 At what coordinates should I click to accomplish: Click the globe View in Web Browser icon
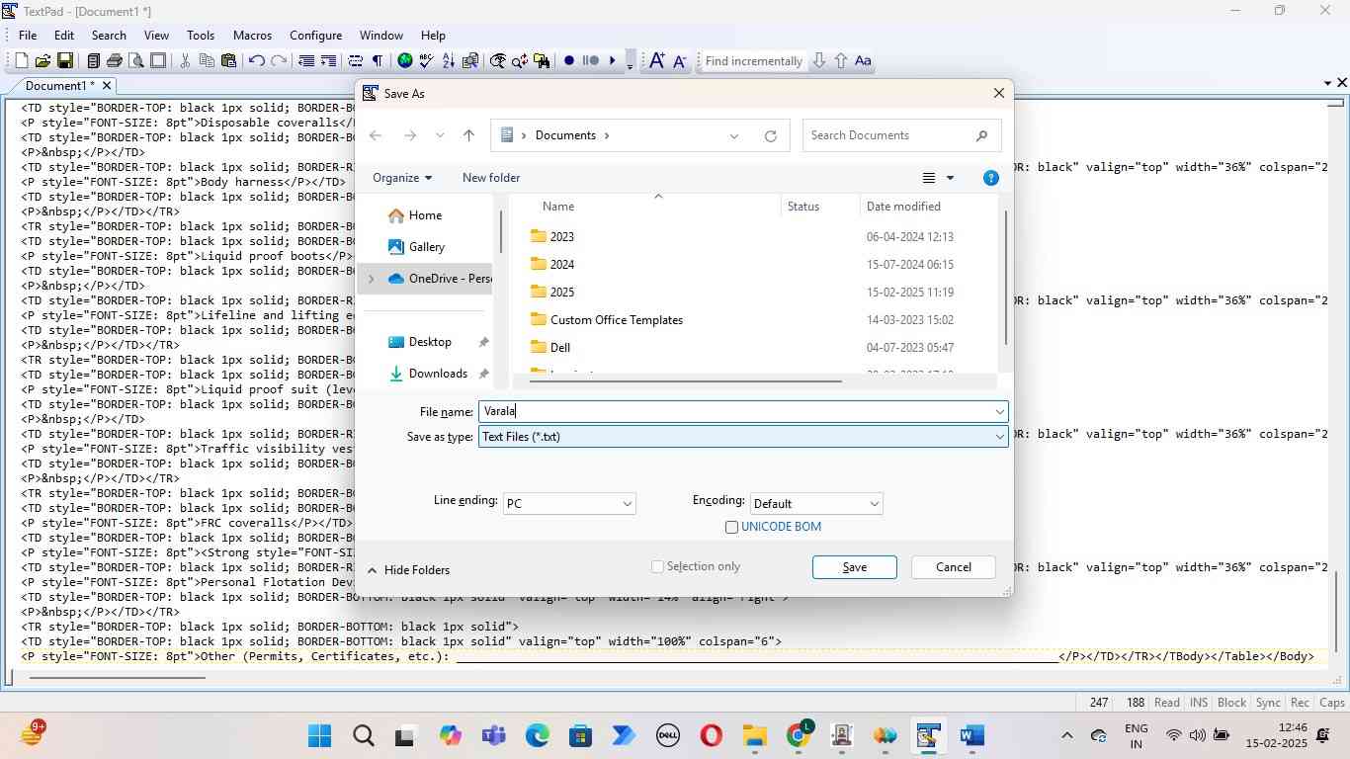(405, 61)
